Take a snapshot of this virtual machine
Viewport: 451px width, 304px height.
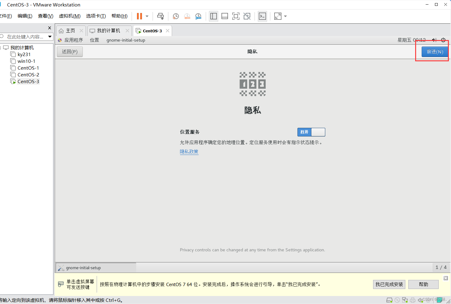(x=176, y=16)
